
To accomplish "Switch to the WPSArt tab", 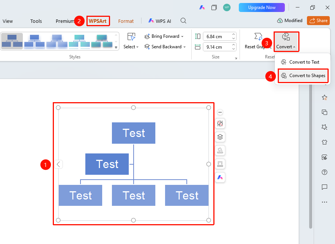I will click(98, 21).
